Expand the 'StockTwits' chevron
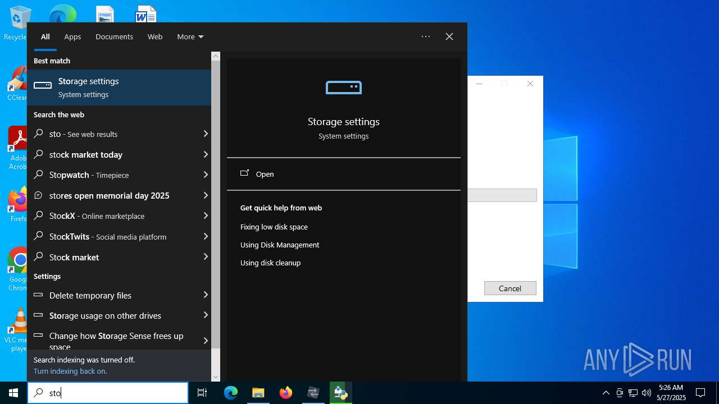Viewport: 719px width, 404px height. click(206, 236)
